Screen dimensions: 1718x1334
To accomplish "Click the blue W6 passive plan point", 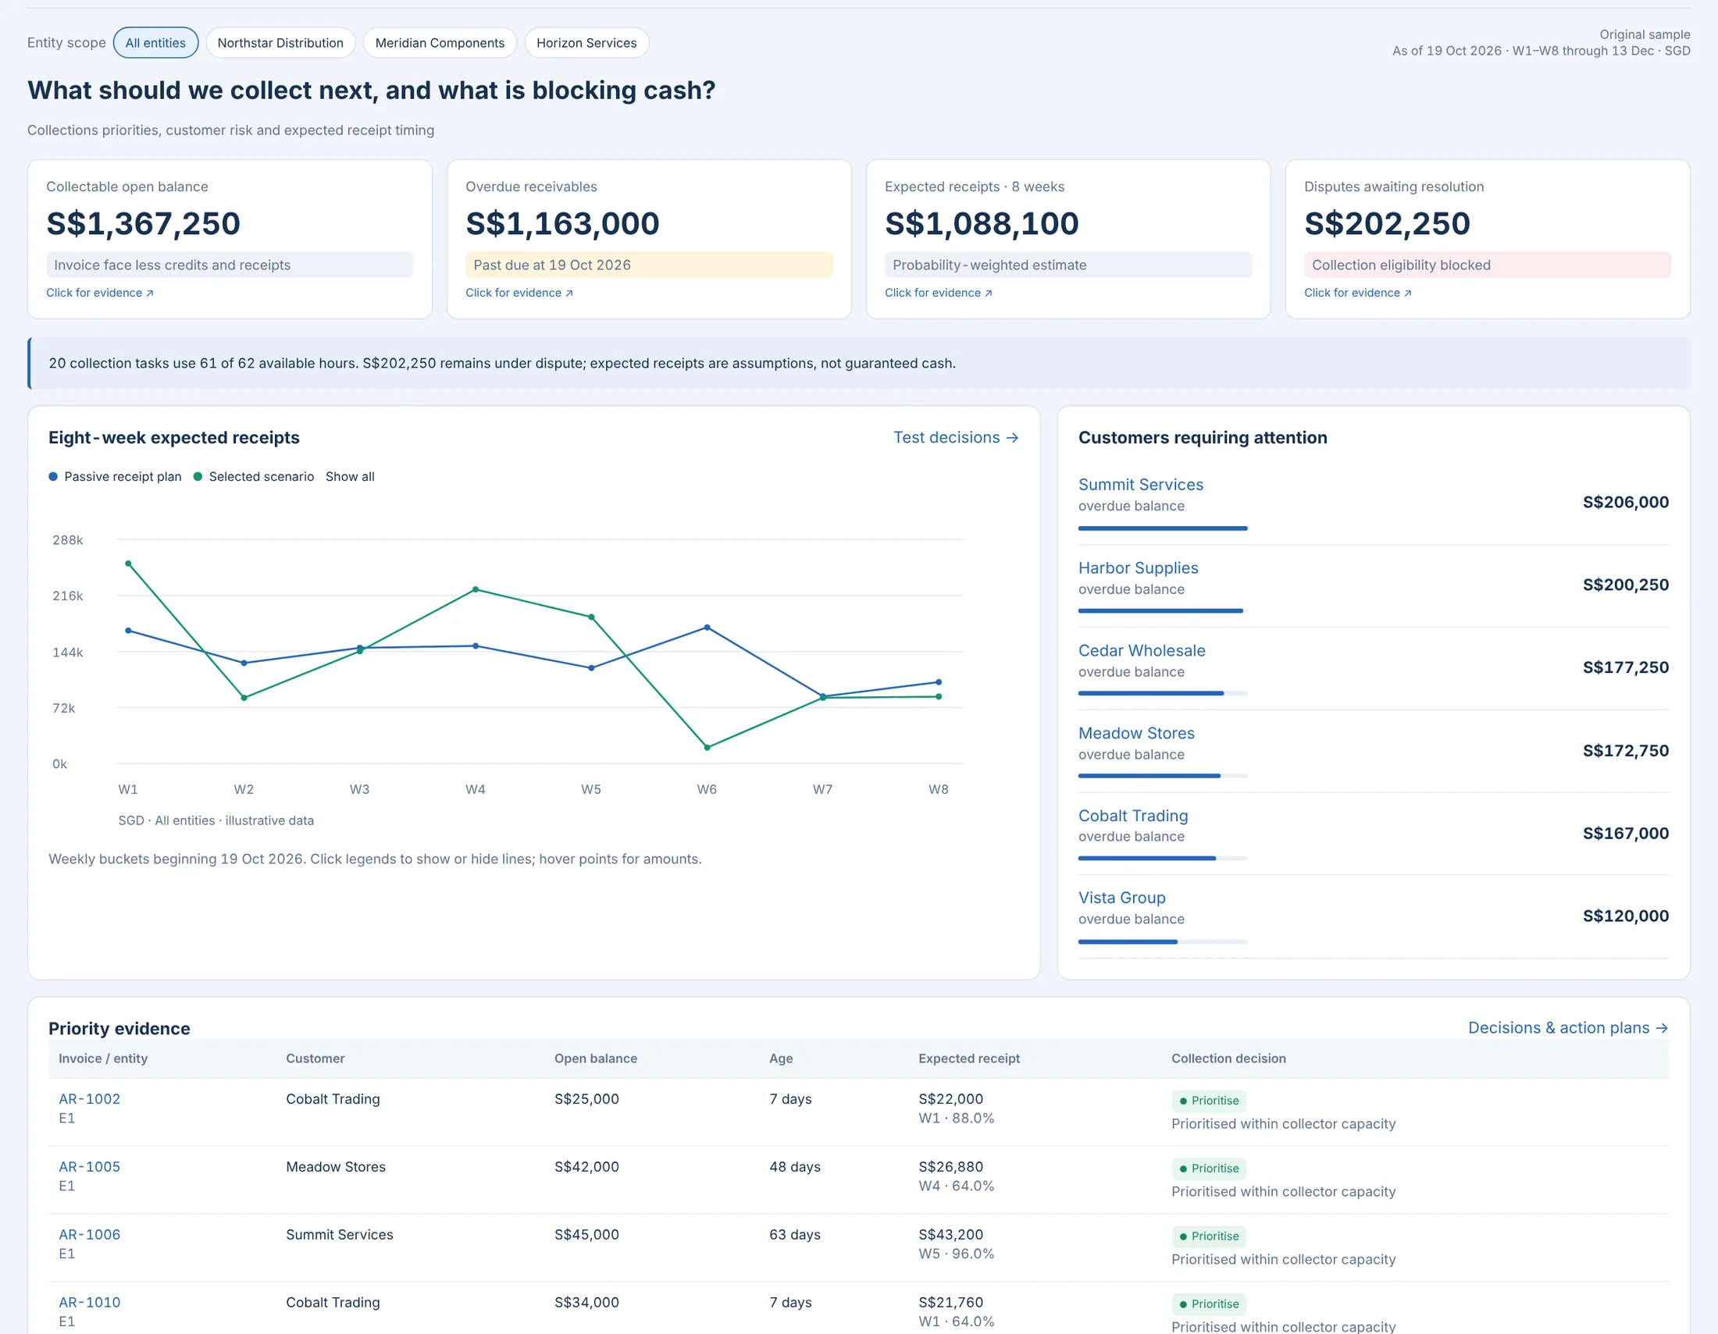I will (707, 628).
